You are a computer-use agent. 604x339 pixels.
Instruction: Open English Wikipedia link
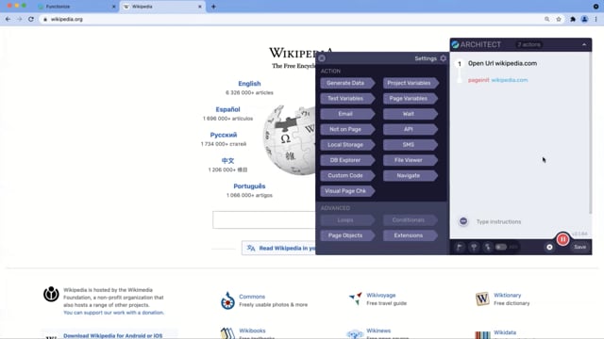tap(249, 84)
